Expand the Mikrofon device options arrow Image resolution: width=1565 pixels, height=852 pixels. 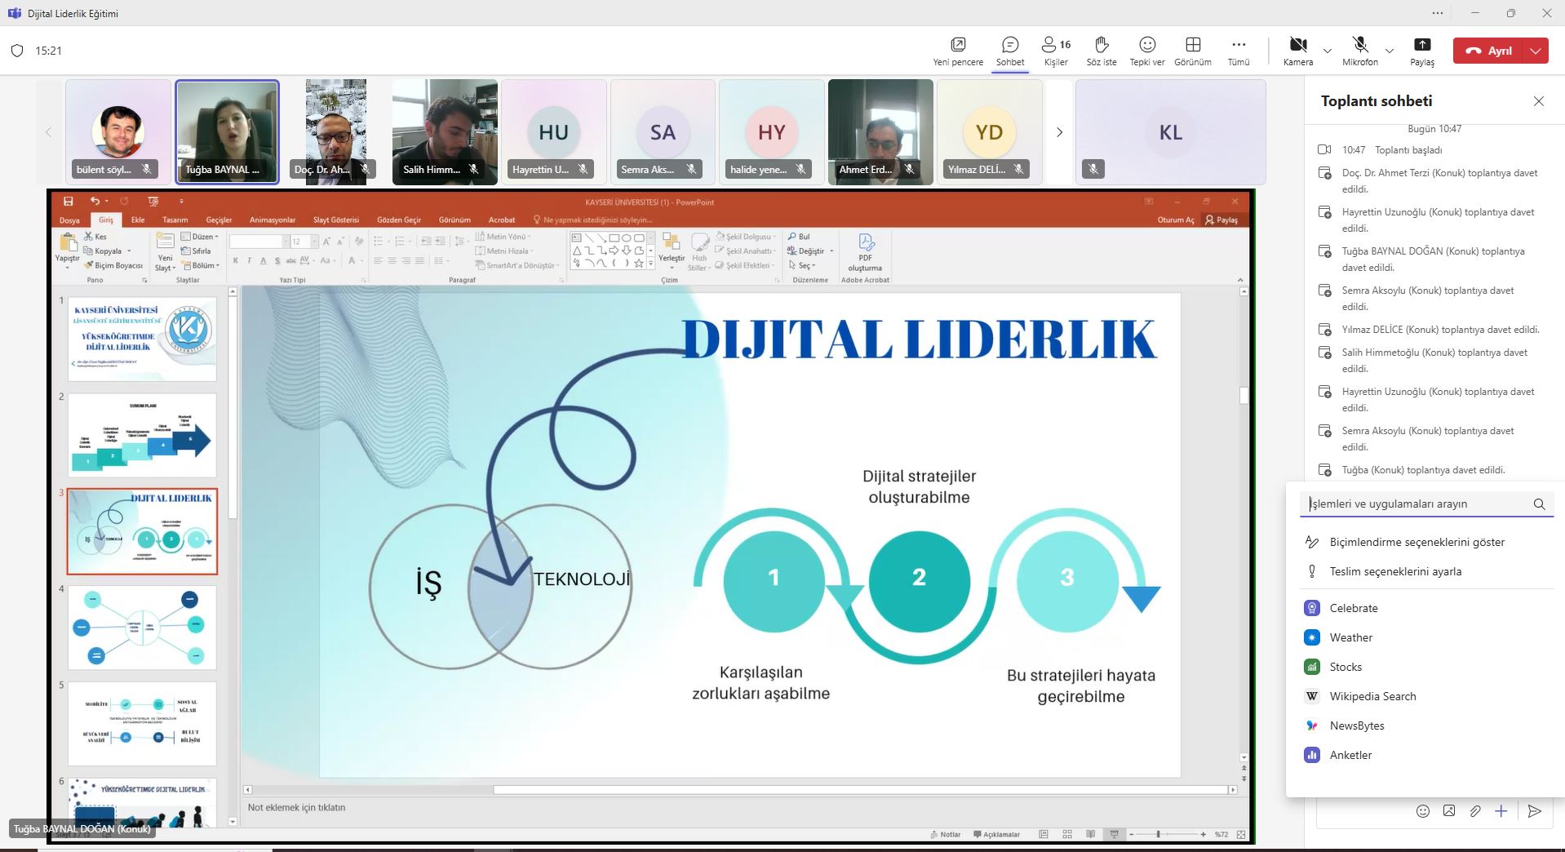pyautogui.click(x=1389, y=51)
